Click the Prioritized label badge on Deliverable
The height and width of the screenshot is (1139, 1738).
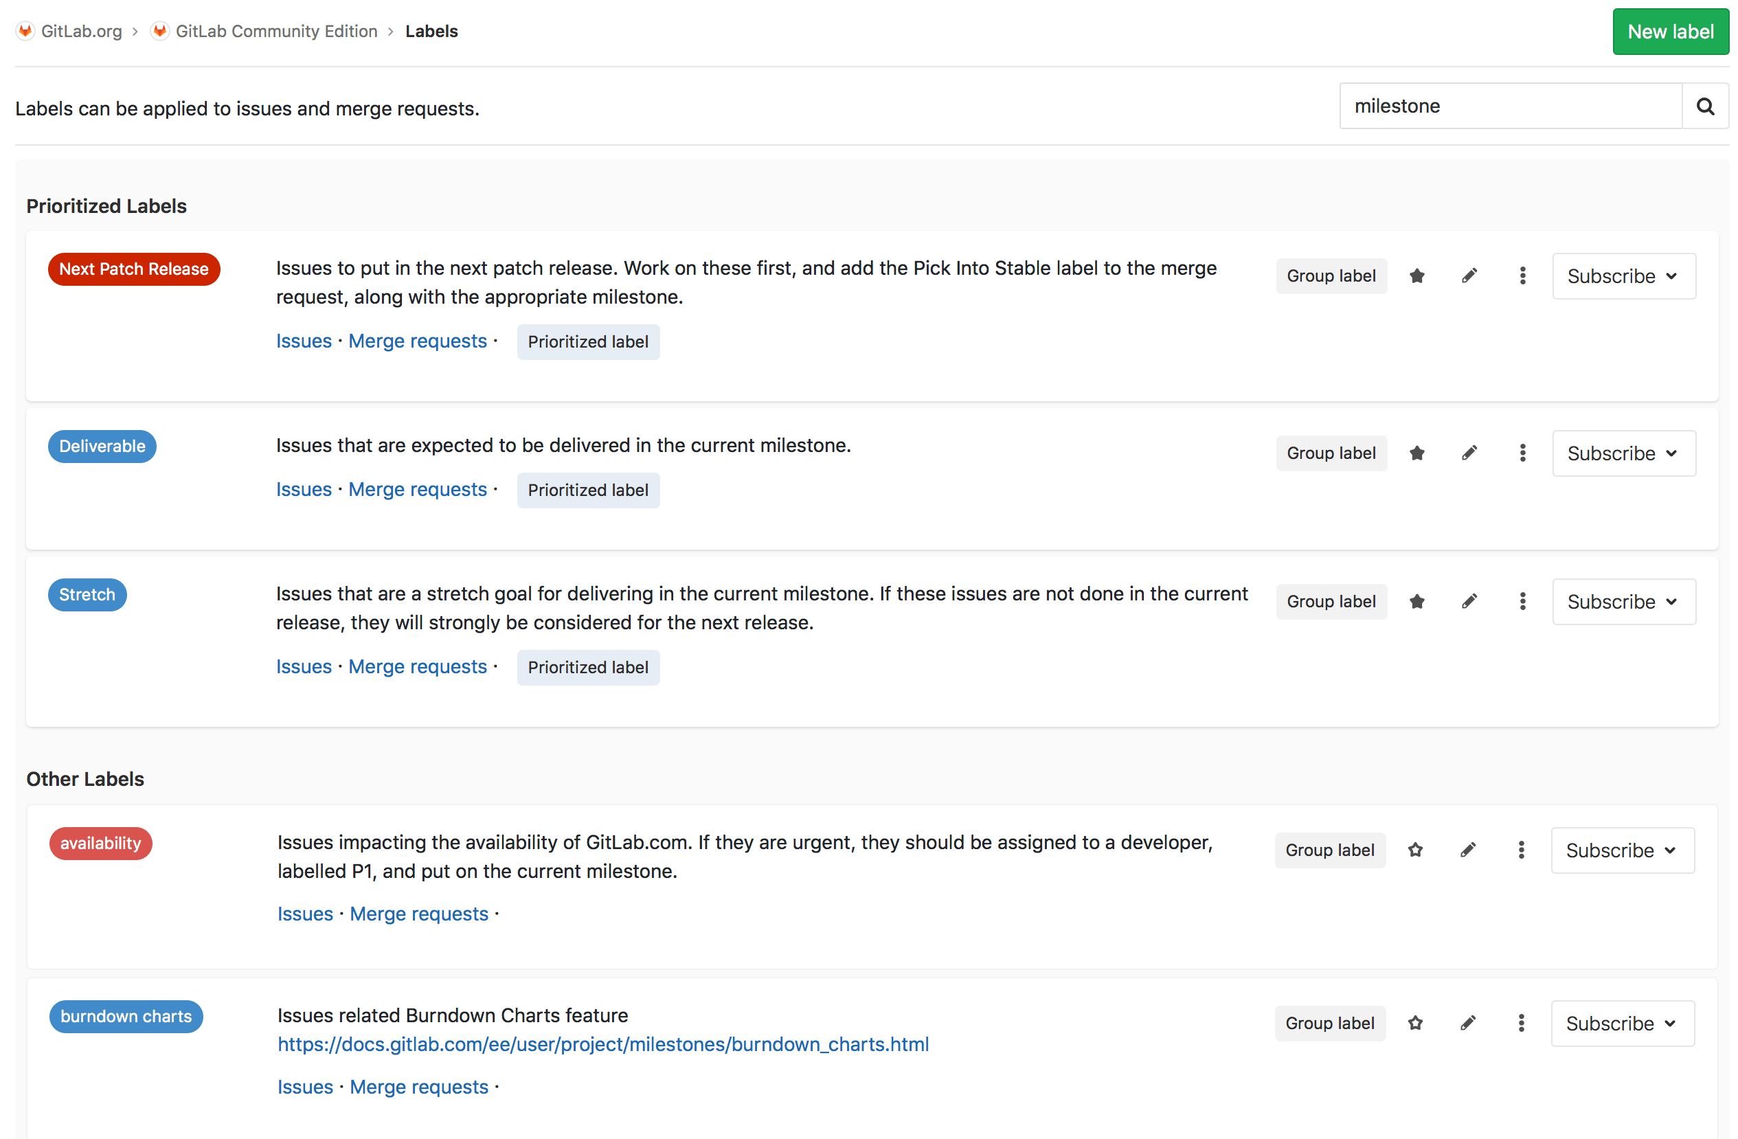coord(588,489)
